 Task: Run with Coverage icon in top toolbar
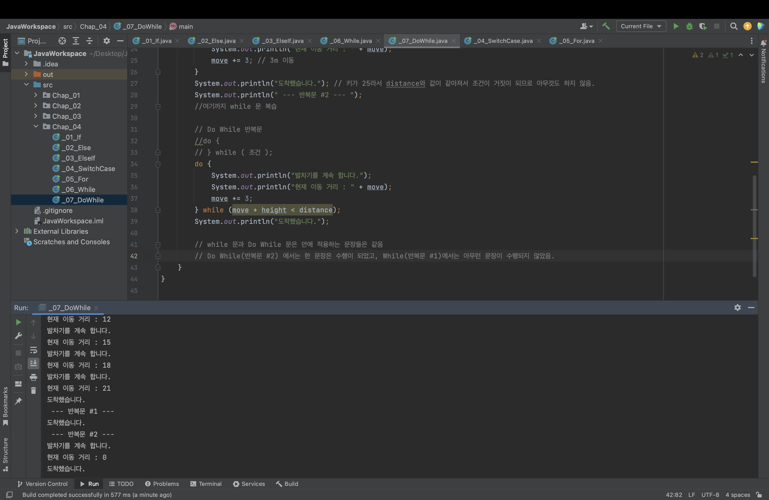(703, 26)
